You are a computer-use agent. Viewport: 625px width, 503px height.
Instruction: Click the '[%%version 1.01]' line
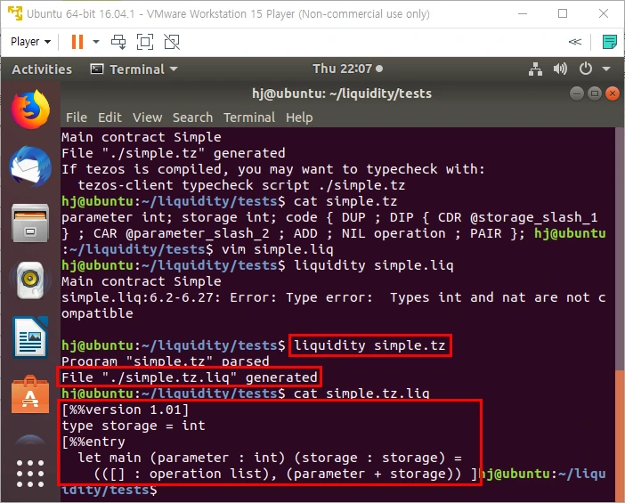[x=126, y=410]
